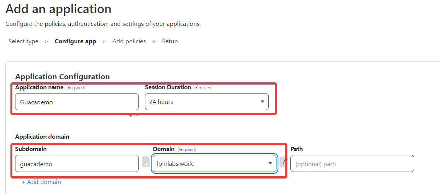Click the Application name field containing Guacademo
The height and width of the screenshot is (194, 440).
(77, 102)
